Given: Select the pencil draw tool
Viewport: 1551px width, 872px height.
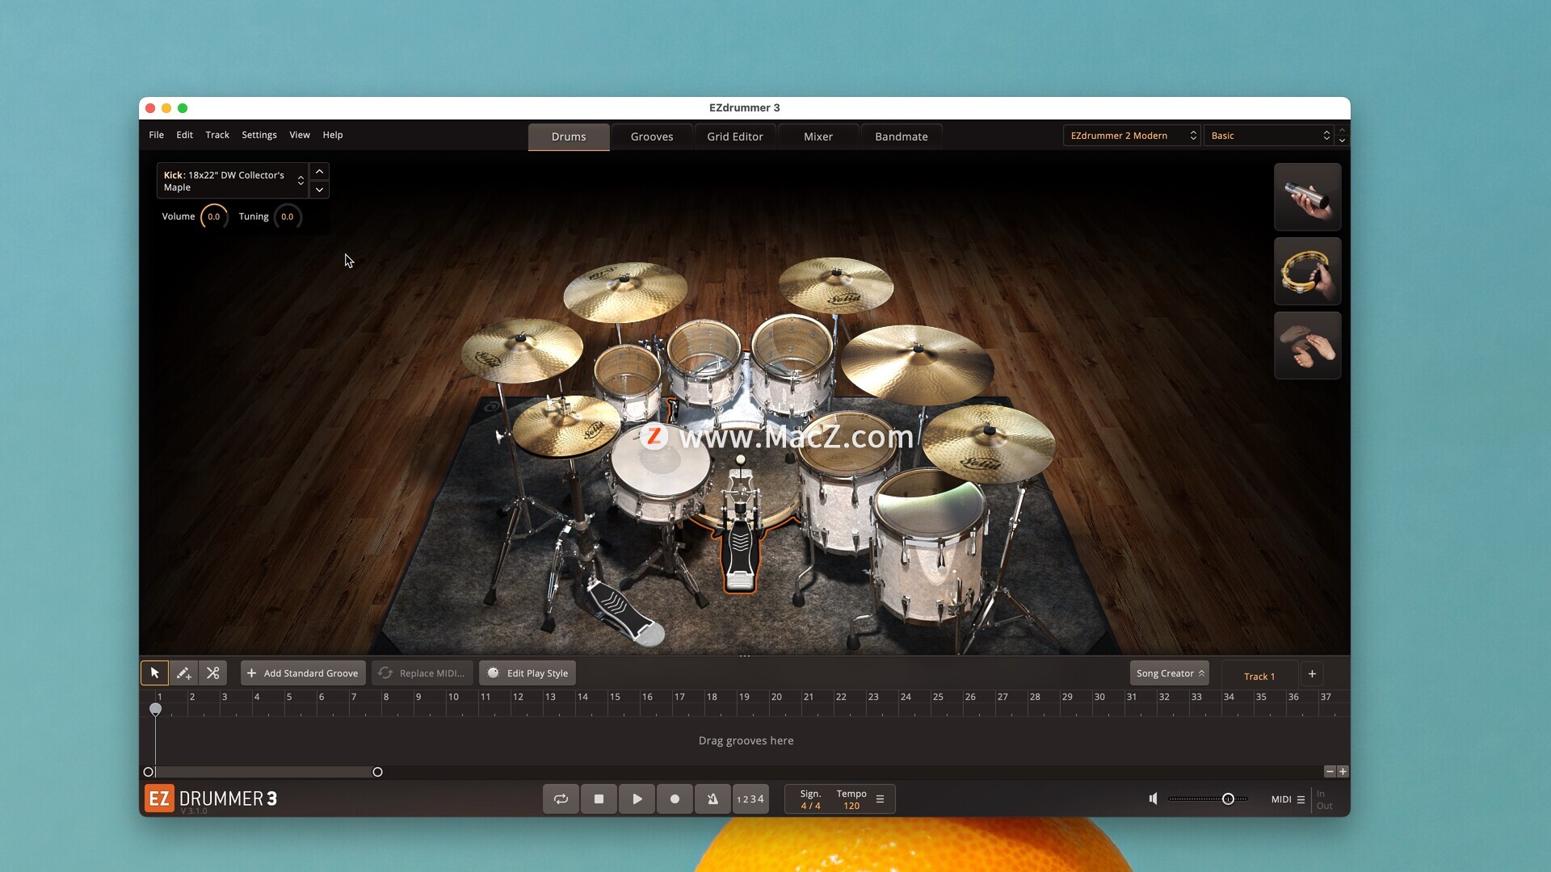Looking at the screenshot, I should pos(183,673).
